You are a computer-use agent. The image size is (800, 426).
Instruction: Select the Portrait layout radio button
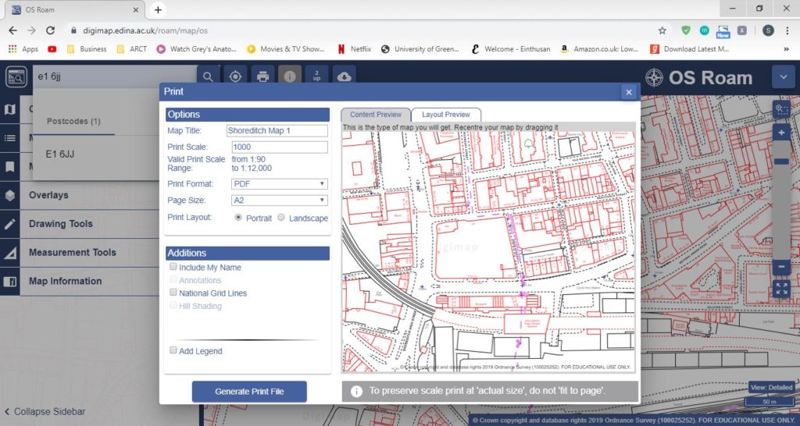click(238, 217)
